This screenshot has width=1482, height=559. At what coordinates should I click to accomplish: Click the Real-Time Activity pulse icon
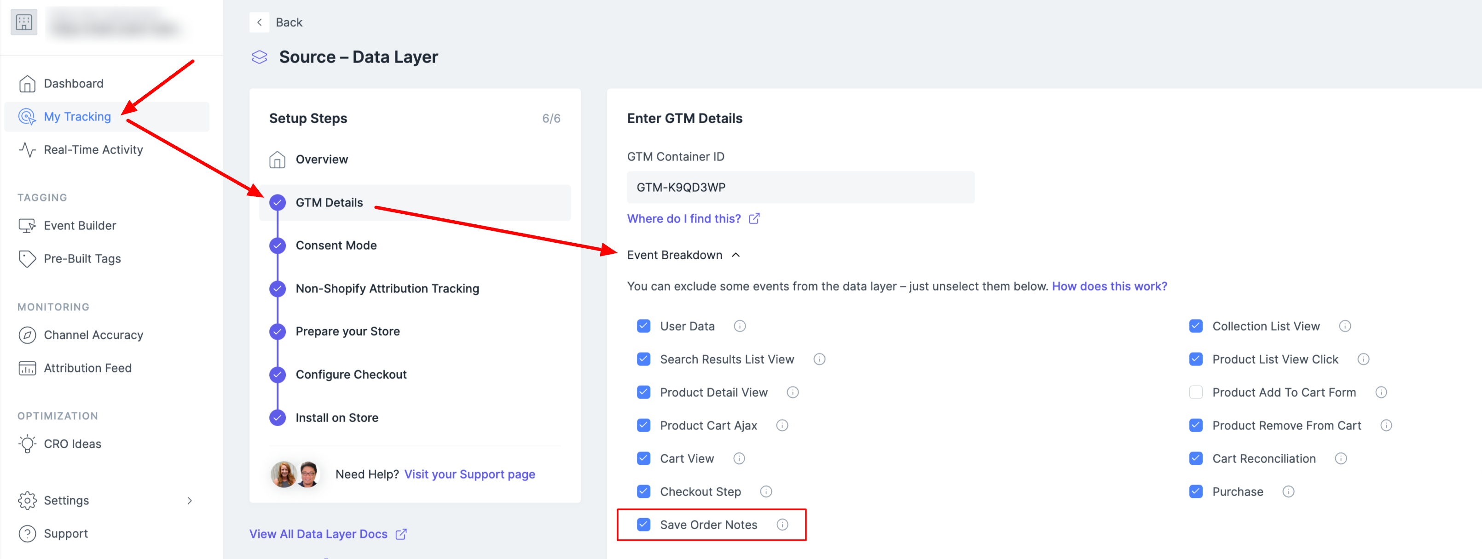(27, 150)
